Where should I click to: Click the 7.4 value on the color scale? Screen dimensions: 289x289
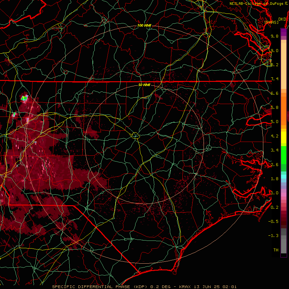tap(275, 79)
